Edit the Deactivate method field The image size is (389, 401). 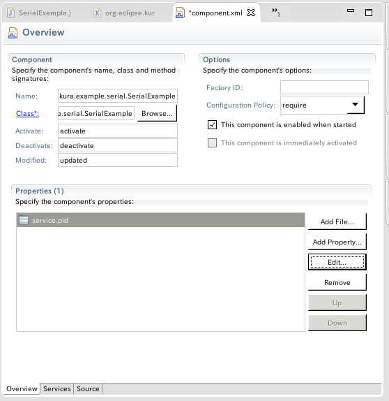point(118,145)
